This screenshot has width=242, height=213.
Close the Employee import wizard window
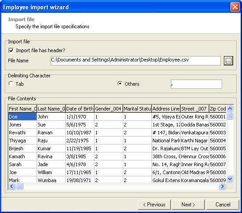click(x=235, y=7)
